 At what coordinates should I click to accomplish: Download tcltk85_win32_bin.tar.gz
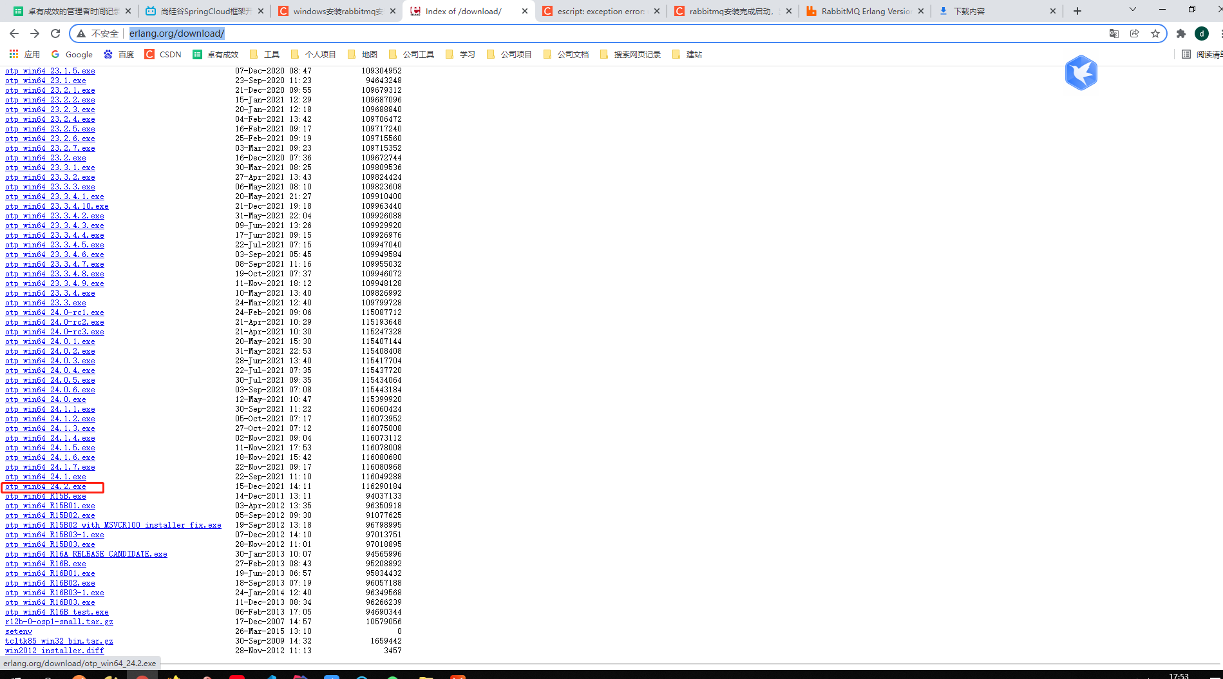pyautogui.click(x=59, y=642)
